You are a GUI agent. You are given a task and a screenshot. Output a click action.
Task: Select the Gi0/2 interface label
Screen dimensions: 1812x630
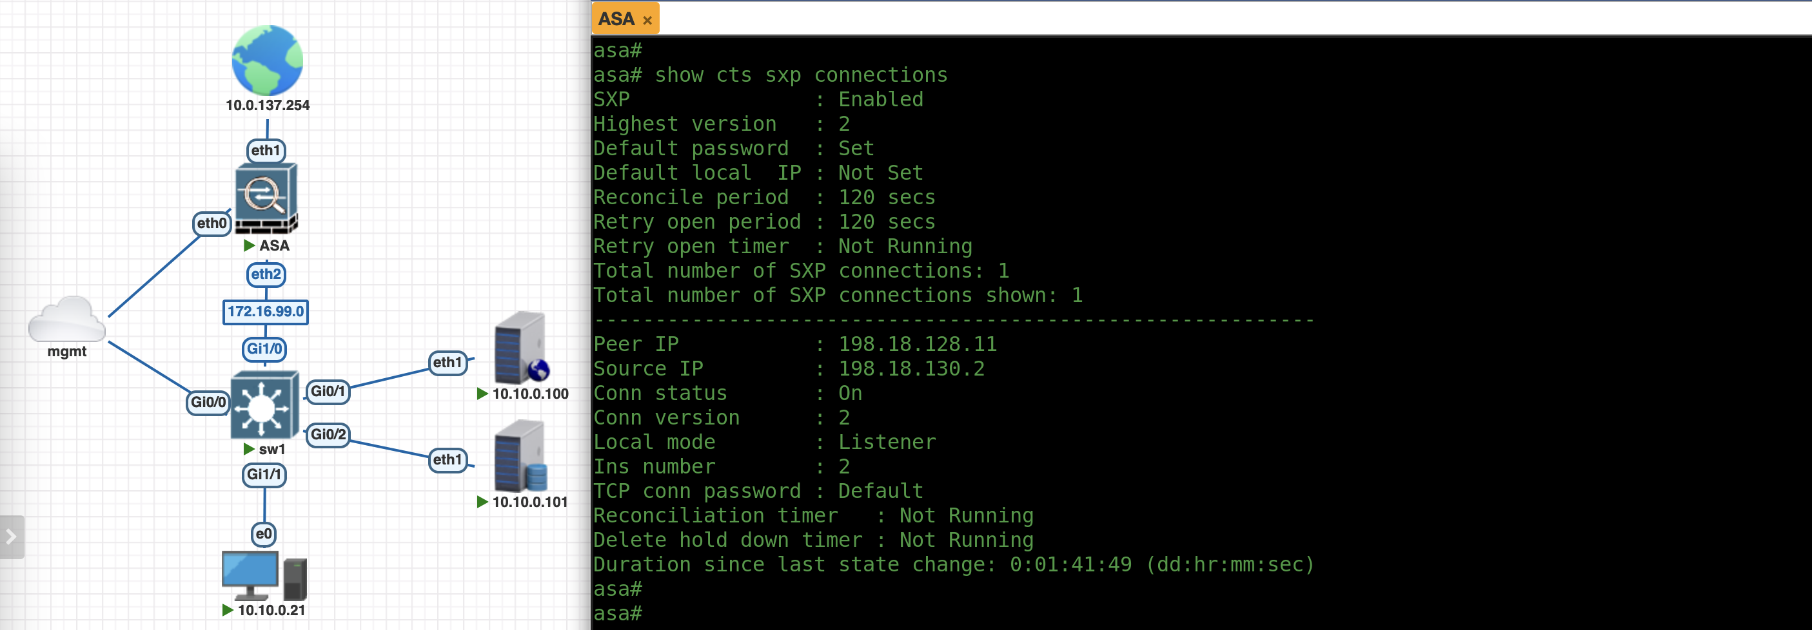click(328, 434)
